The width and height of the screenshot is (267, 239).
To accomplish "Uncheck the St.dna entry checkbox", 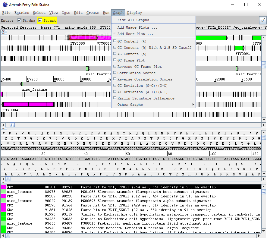I will [x=19, y=20].
